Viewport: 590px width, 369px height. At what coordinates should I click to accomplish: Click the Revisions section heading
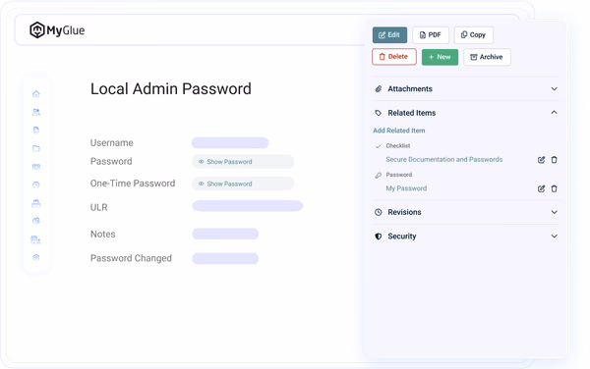pyautogui.click(x=404, y=212)
